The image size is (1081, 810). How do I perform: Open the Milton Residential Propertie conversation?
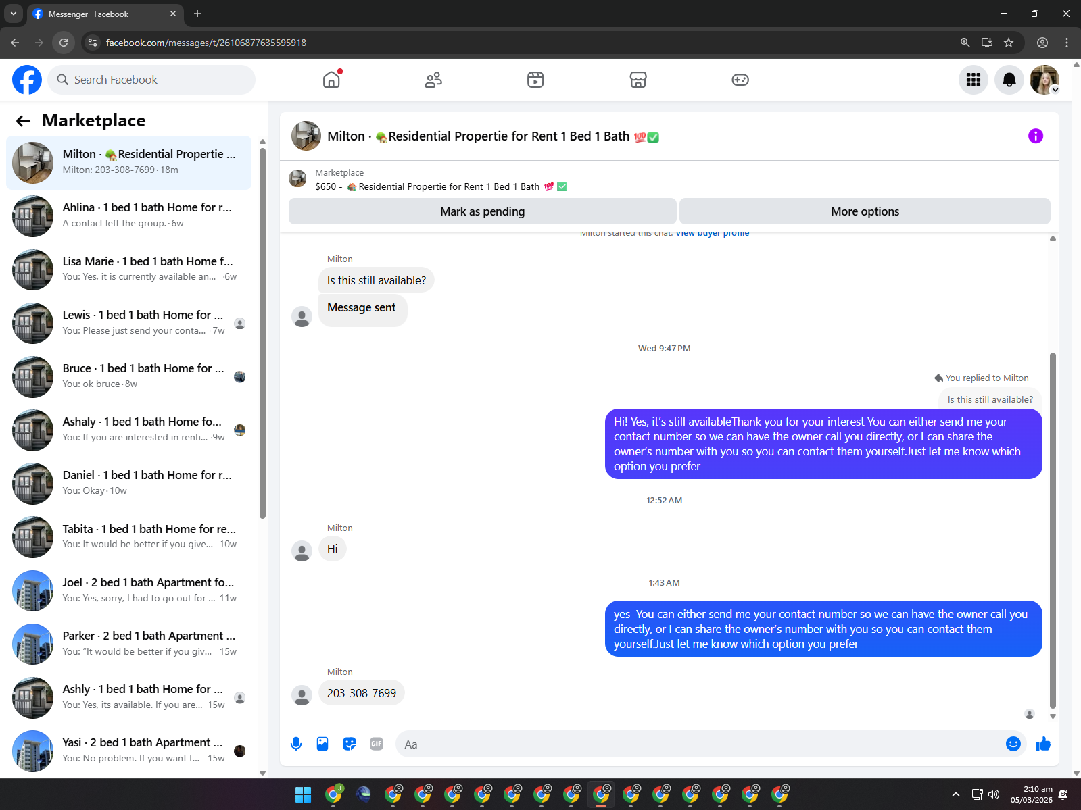[x=128, y=163]
